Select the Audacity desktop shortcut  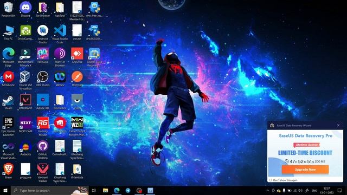(x=25, y=148)
